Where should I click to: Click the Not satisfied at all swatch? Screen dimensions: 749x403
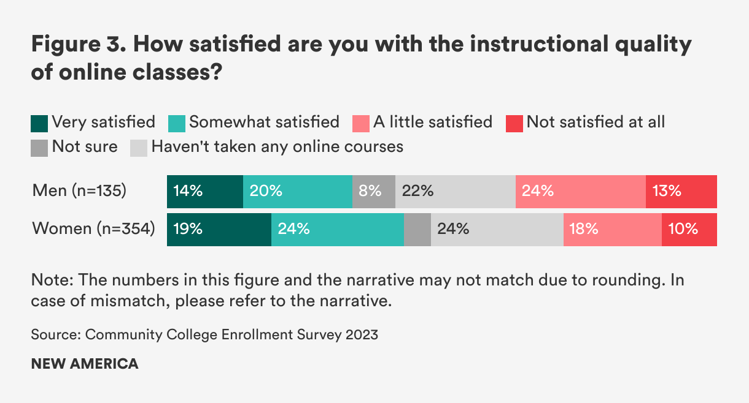[514, 123]
